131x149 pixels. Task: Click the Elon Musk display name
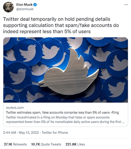pyautogui.click(x=24, y=5)
